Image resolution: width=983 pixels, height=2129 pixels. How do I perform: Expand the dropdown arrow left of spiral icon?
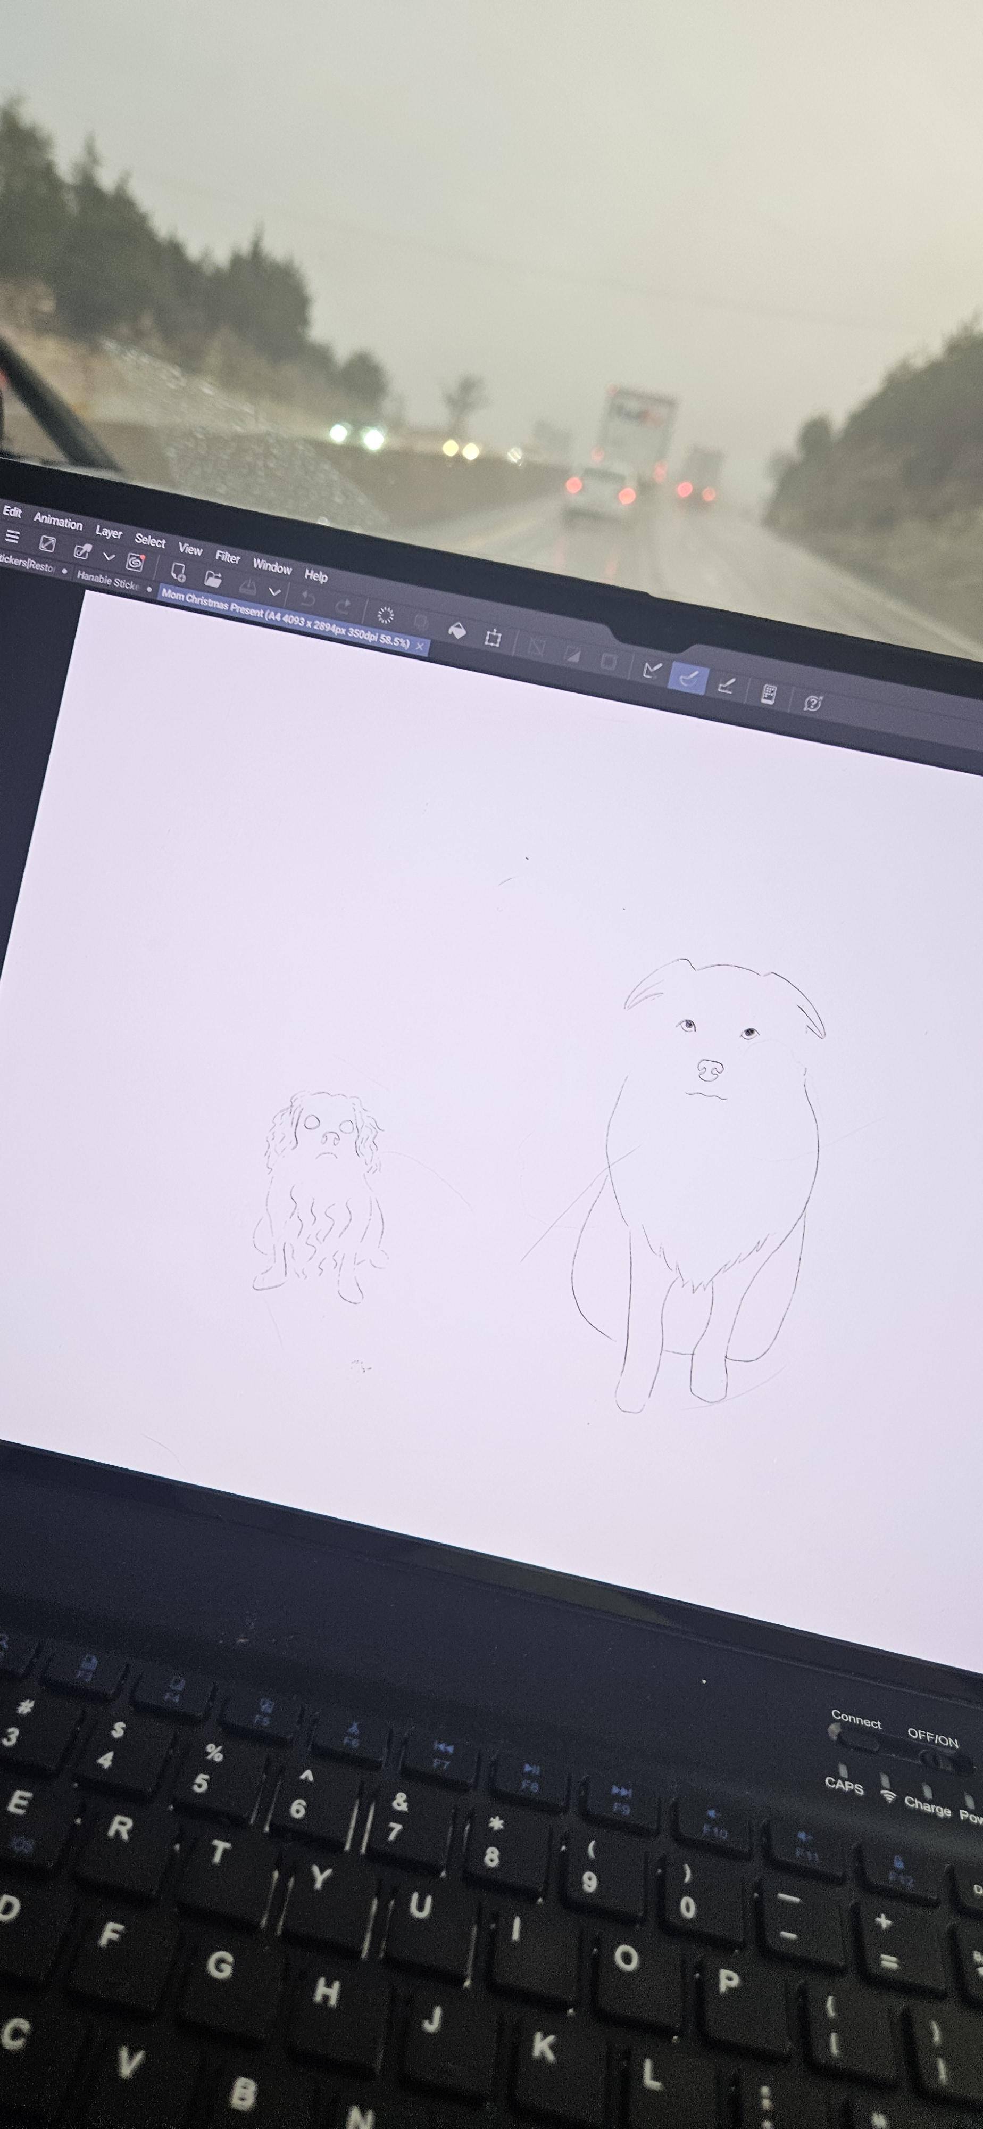point(108,556)
